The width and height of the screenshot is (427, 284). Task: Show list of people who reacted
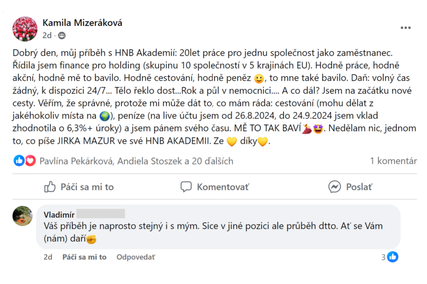136,161
